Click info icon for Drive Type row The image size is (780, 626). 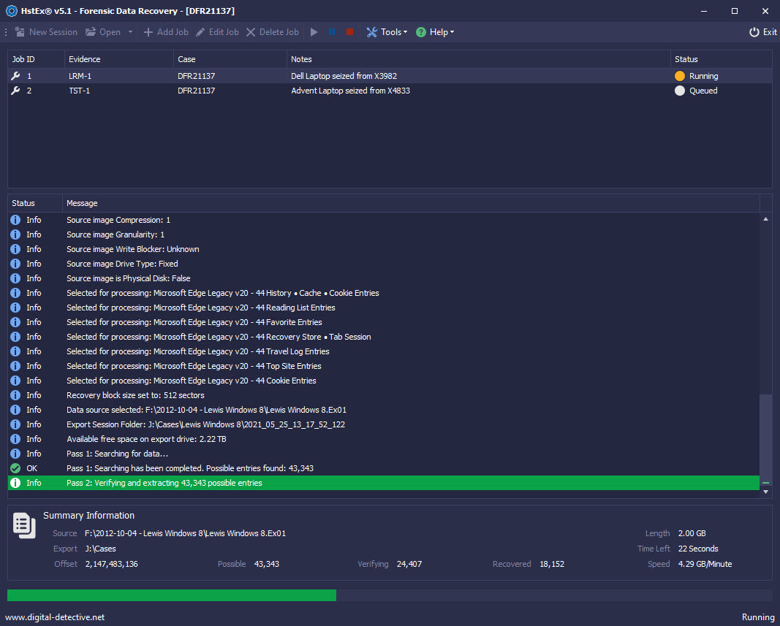pyautogui.click(x=15, y=264)
